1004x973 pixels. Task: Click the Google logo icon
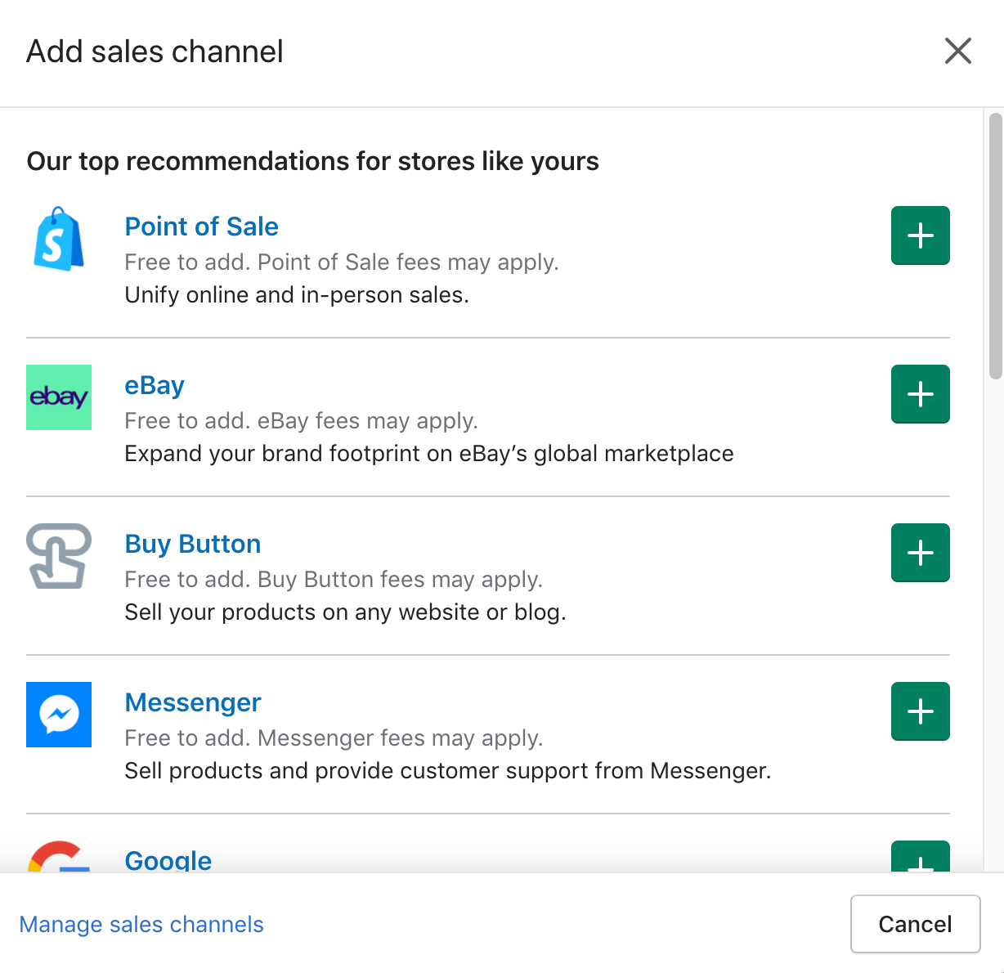(x=59, y=857)
